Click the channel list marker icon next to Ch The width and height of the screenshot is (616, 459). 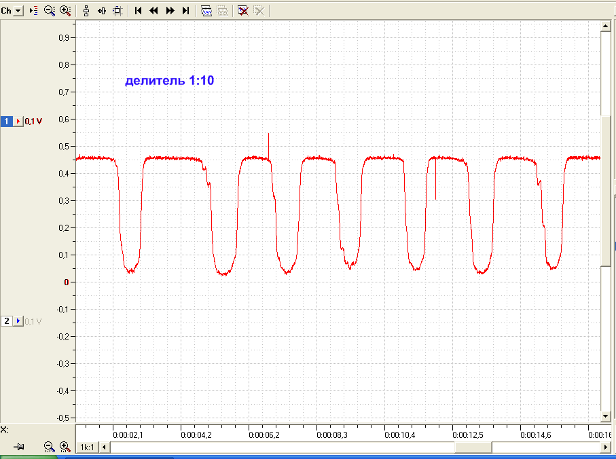[x=33, y=11]
